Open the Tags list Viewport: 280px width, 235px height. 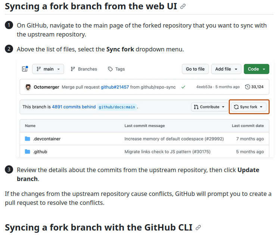tap(116, 69)
